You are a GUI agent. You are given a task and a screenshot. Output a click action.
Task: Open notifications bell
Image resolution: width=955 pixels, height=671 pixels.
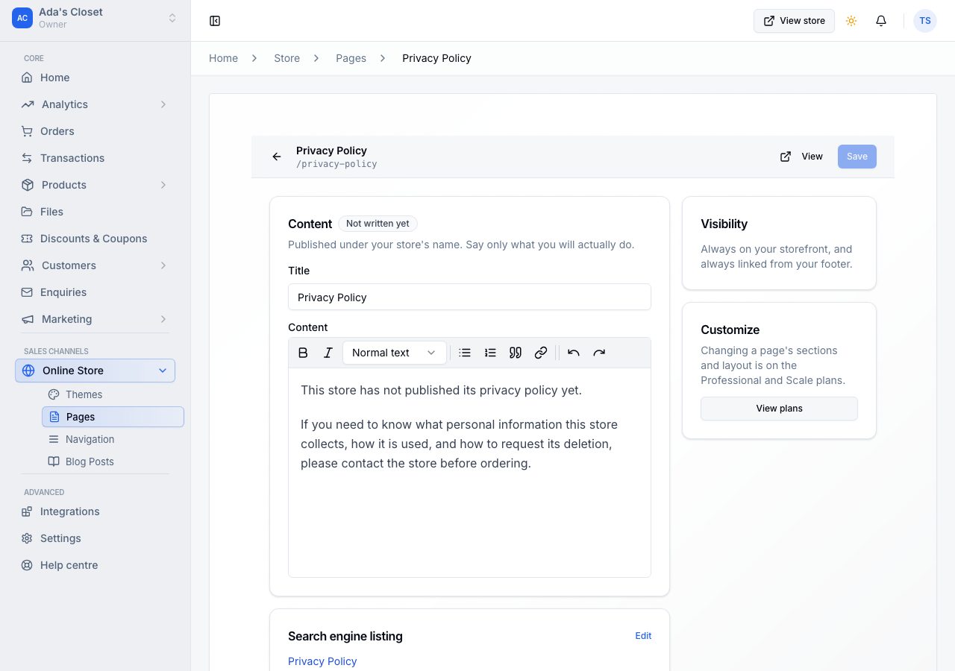pos(881,21)
